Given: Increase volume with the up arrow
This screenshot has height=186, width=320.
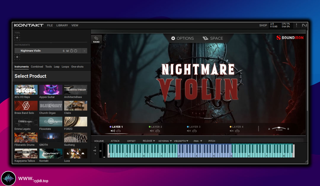Looking at the screenshot, I should coord(95,147).
